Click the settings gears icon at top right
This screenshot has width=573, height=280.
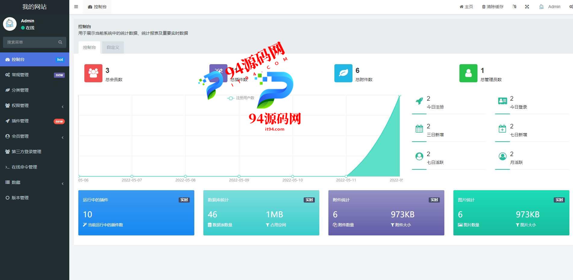(x=571, y=7)
